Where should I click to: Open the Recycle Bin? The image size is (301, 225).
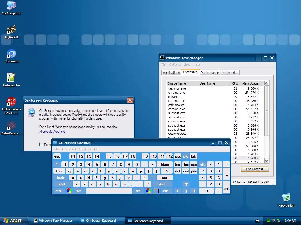(x=286, y=200)
